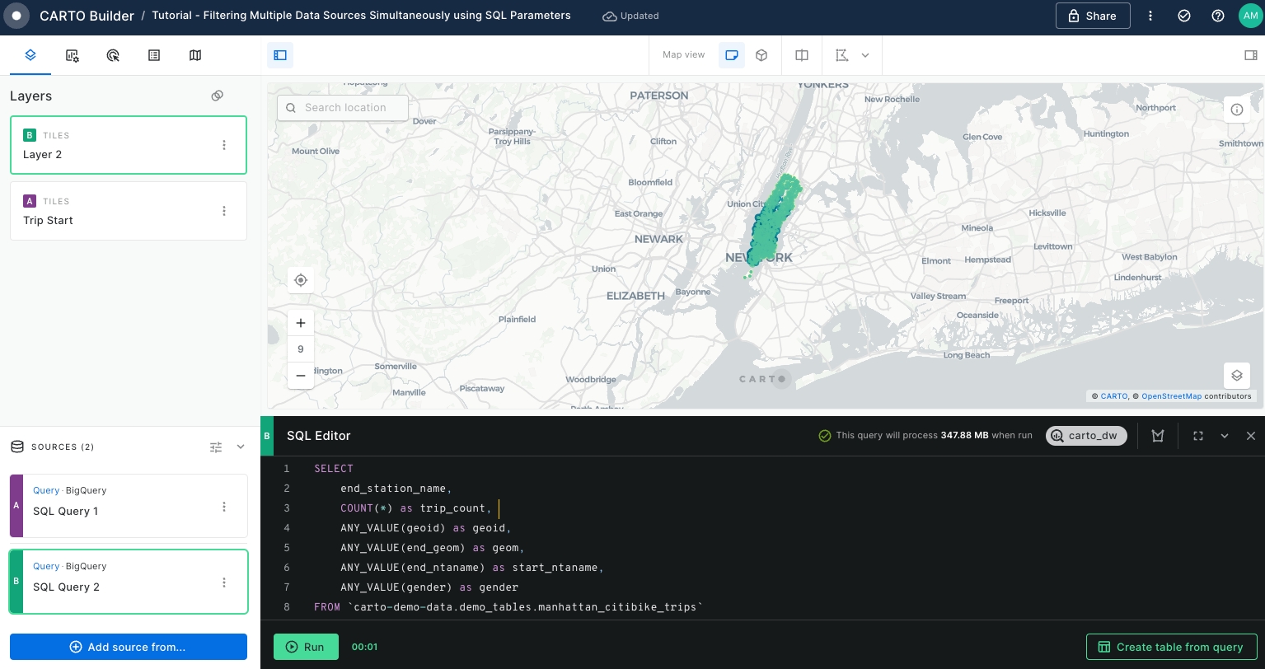Collapse the Sources panel chevron
Image resolution: width=1265 pixels, height=669 pixels.
point(241,447)
